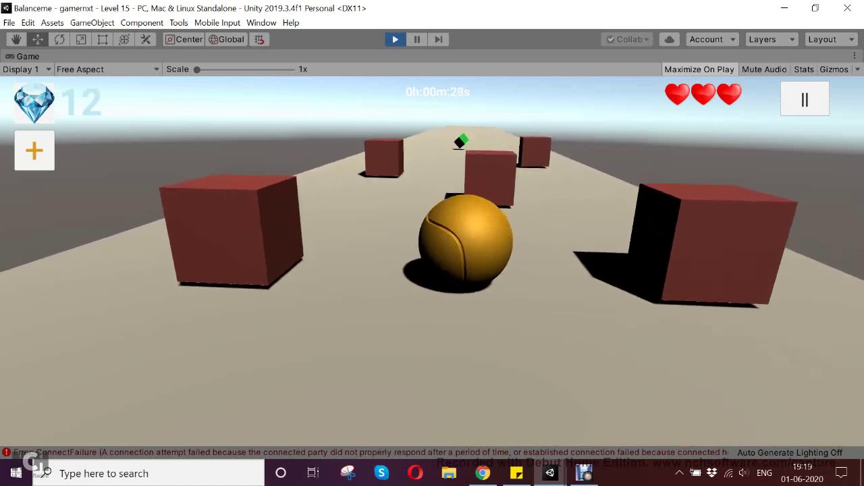Toggle the Stats overlay
864x486 pixels.
click(804, 69)
